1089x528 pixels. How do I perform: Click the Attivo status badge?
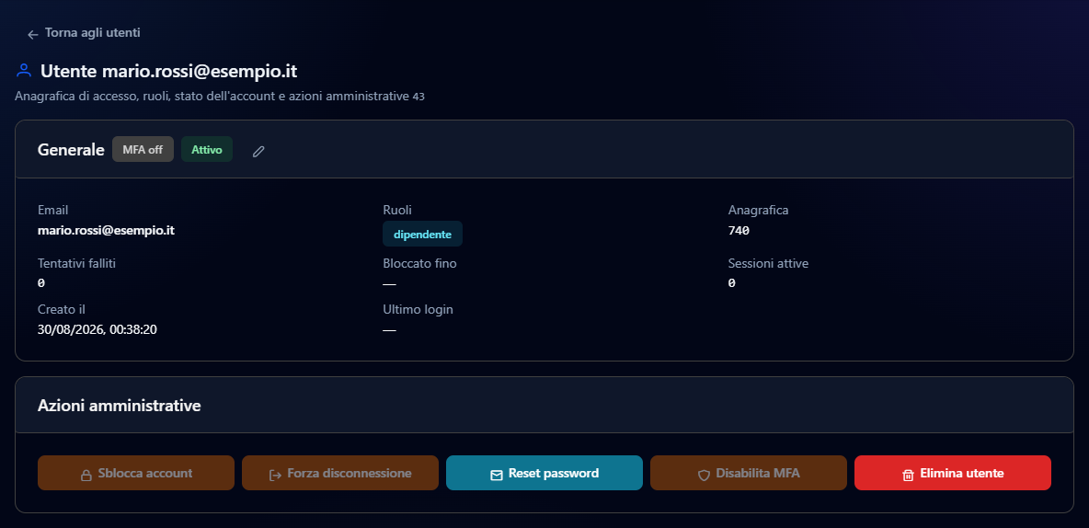(x=207, y=149)
